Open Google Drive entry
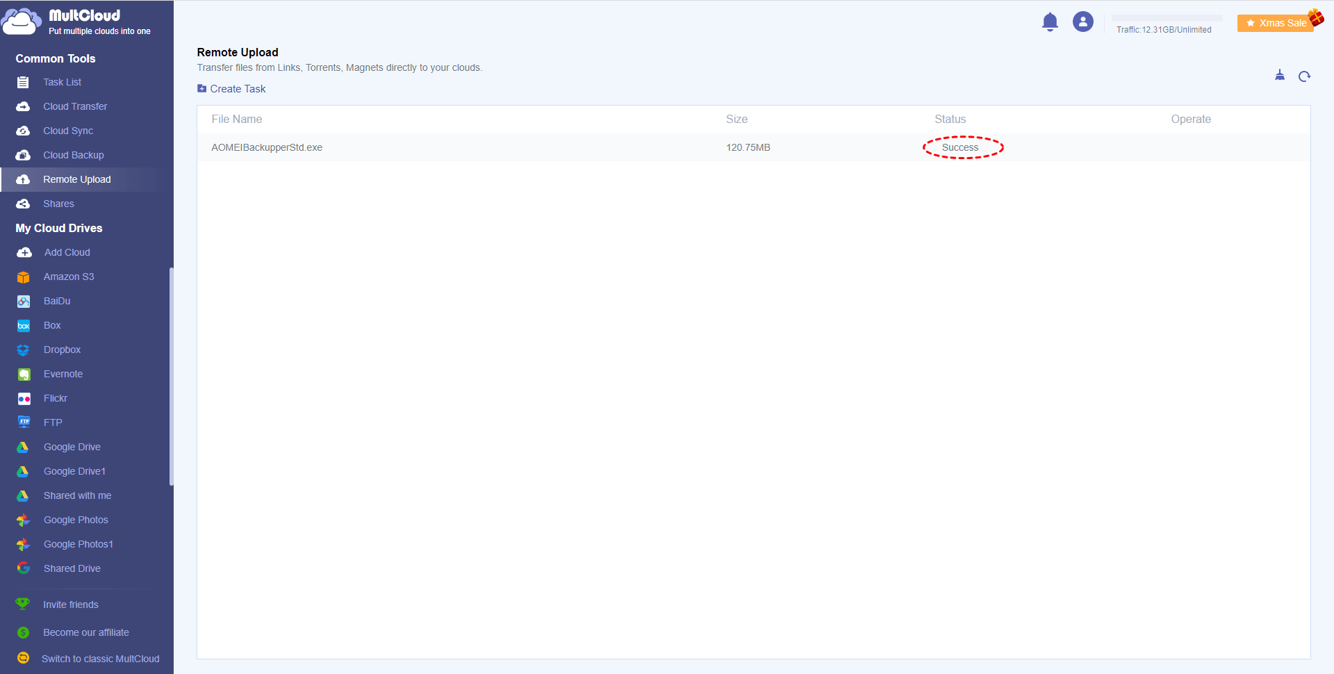Screen dimensions: 1334x674 coord(72,447)
